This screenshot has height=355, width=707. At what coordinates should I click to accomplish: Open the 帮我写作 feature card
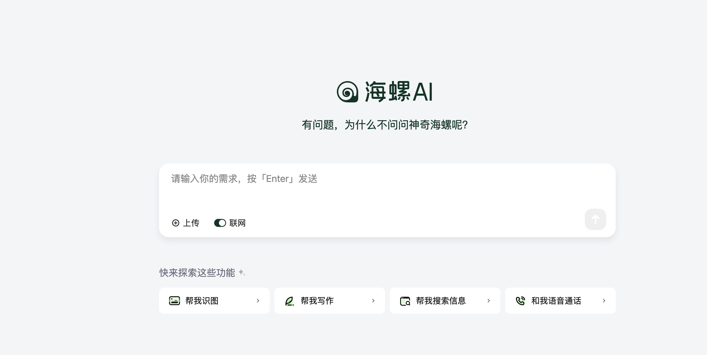330,301
